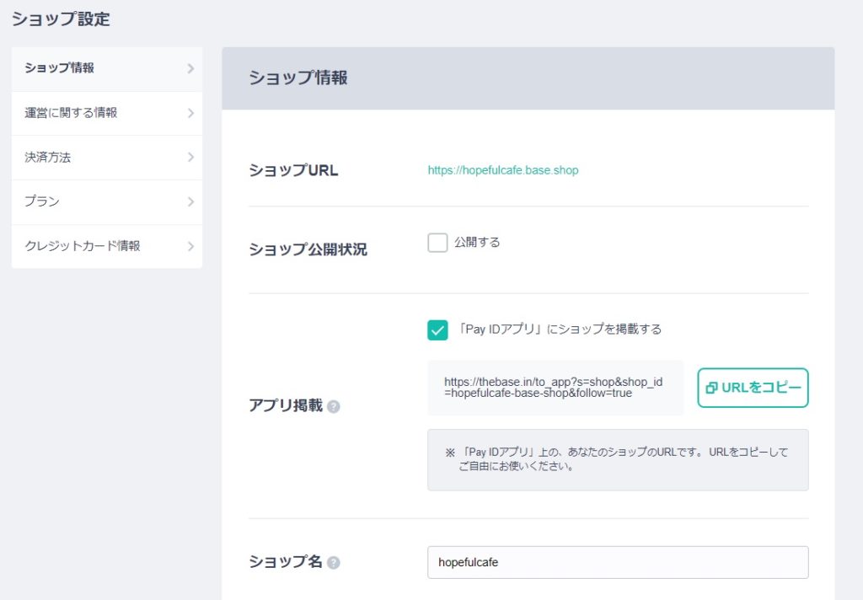Click the arrow next to 決済方法

click(x=190, y=158)
